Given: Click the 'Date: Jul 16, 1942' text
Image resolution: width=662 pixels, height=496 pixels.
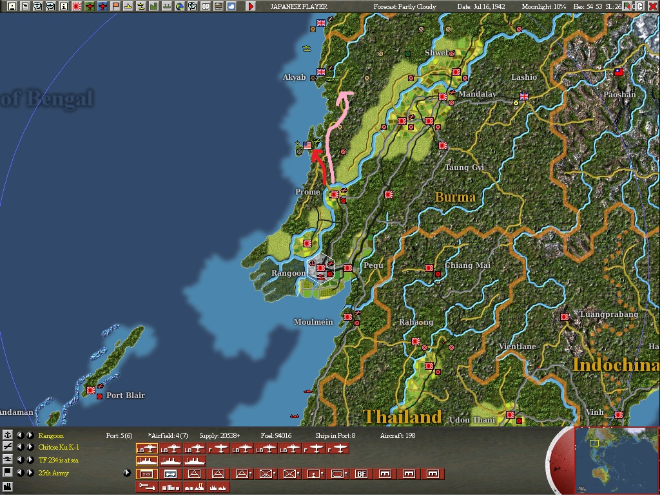Looking at the screenshot, I should point(481,6).
